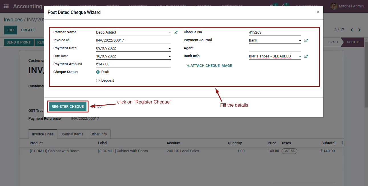Open external link for Bank Info
Image resolution: width=368 pixels, height=186 pixels.
306,56
